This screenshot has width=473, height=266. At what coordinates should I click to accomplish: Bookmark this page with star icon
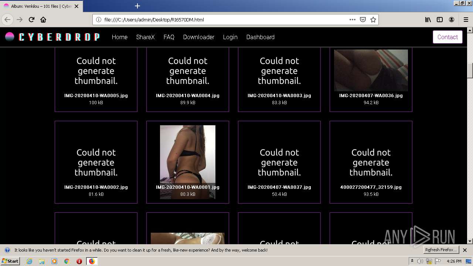point(373,20)
